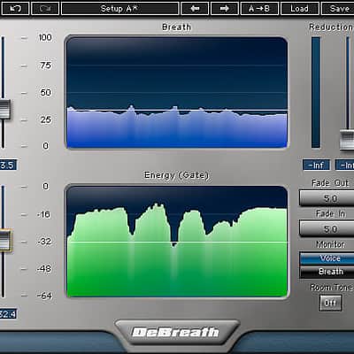Screen dimensions: 354x354
Task: Click the Breath threshold slider handle
Action: click(4, 110)
